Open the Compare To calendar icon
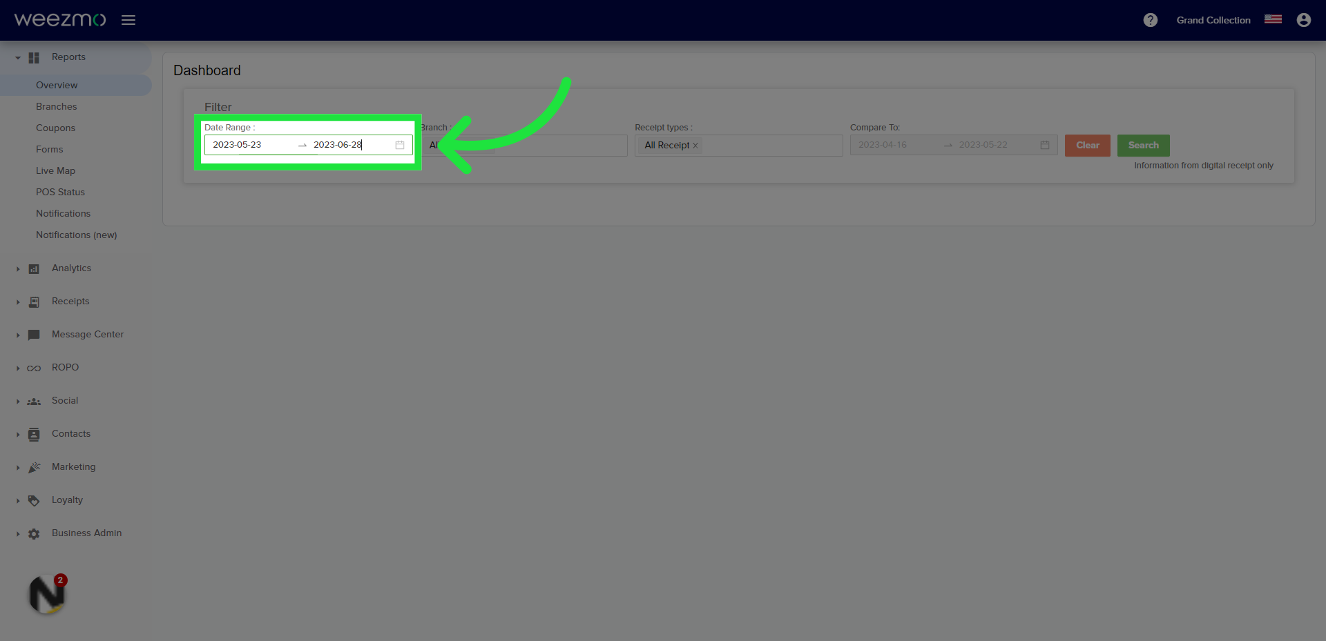This screenshot has height=641, width=1326. coord(1045,145)
